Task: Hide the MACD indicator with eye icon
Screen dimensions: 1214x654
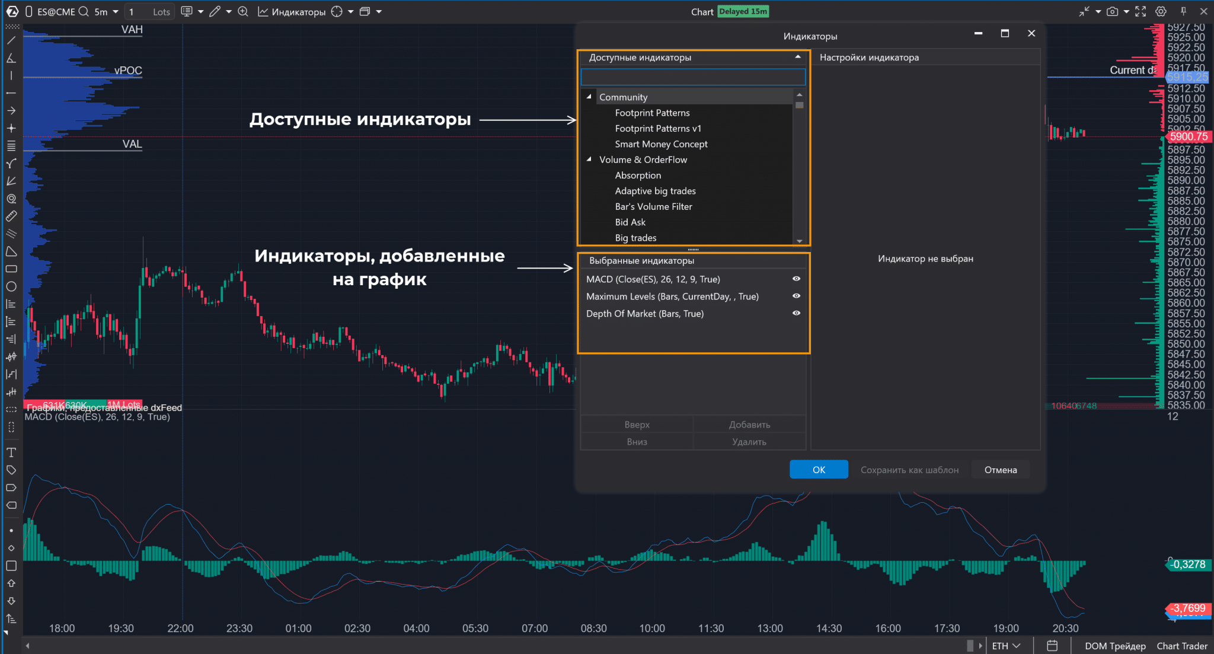Action: coord(796,279)
